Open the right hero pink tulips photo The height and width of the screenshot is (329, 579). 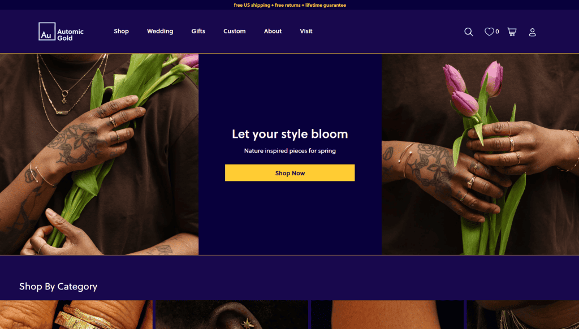click(480, 154)
